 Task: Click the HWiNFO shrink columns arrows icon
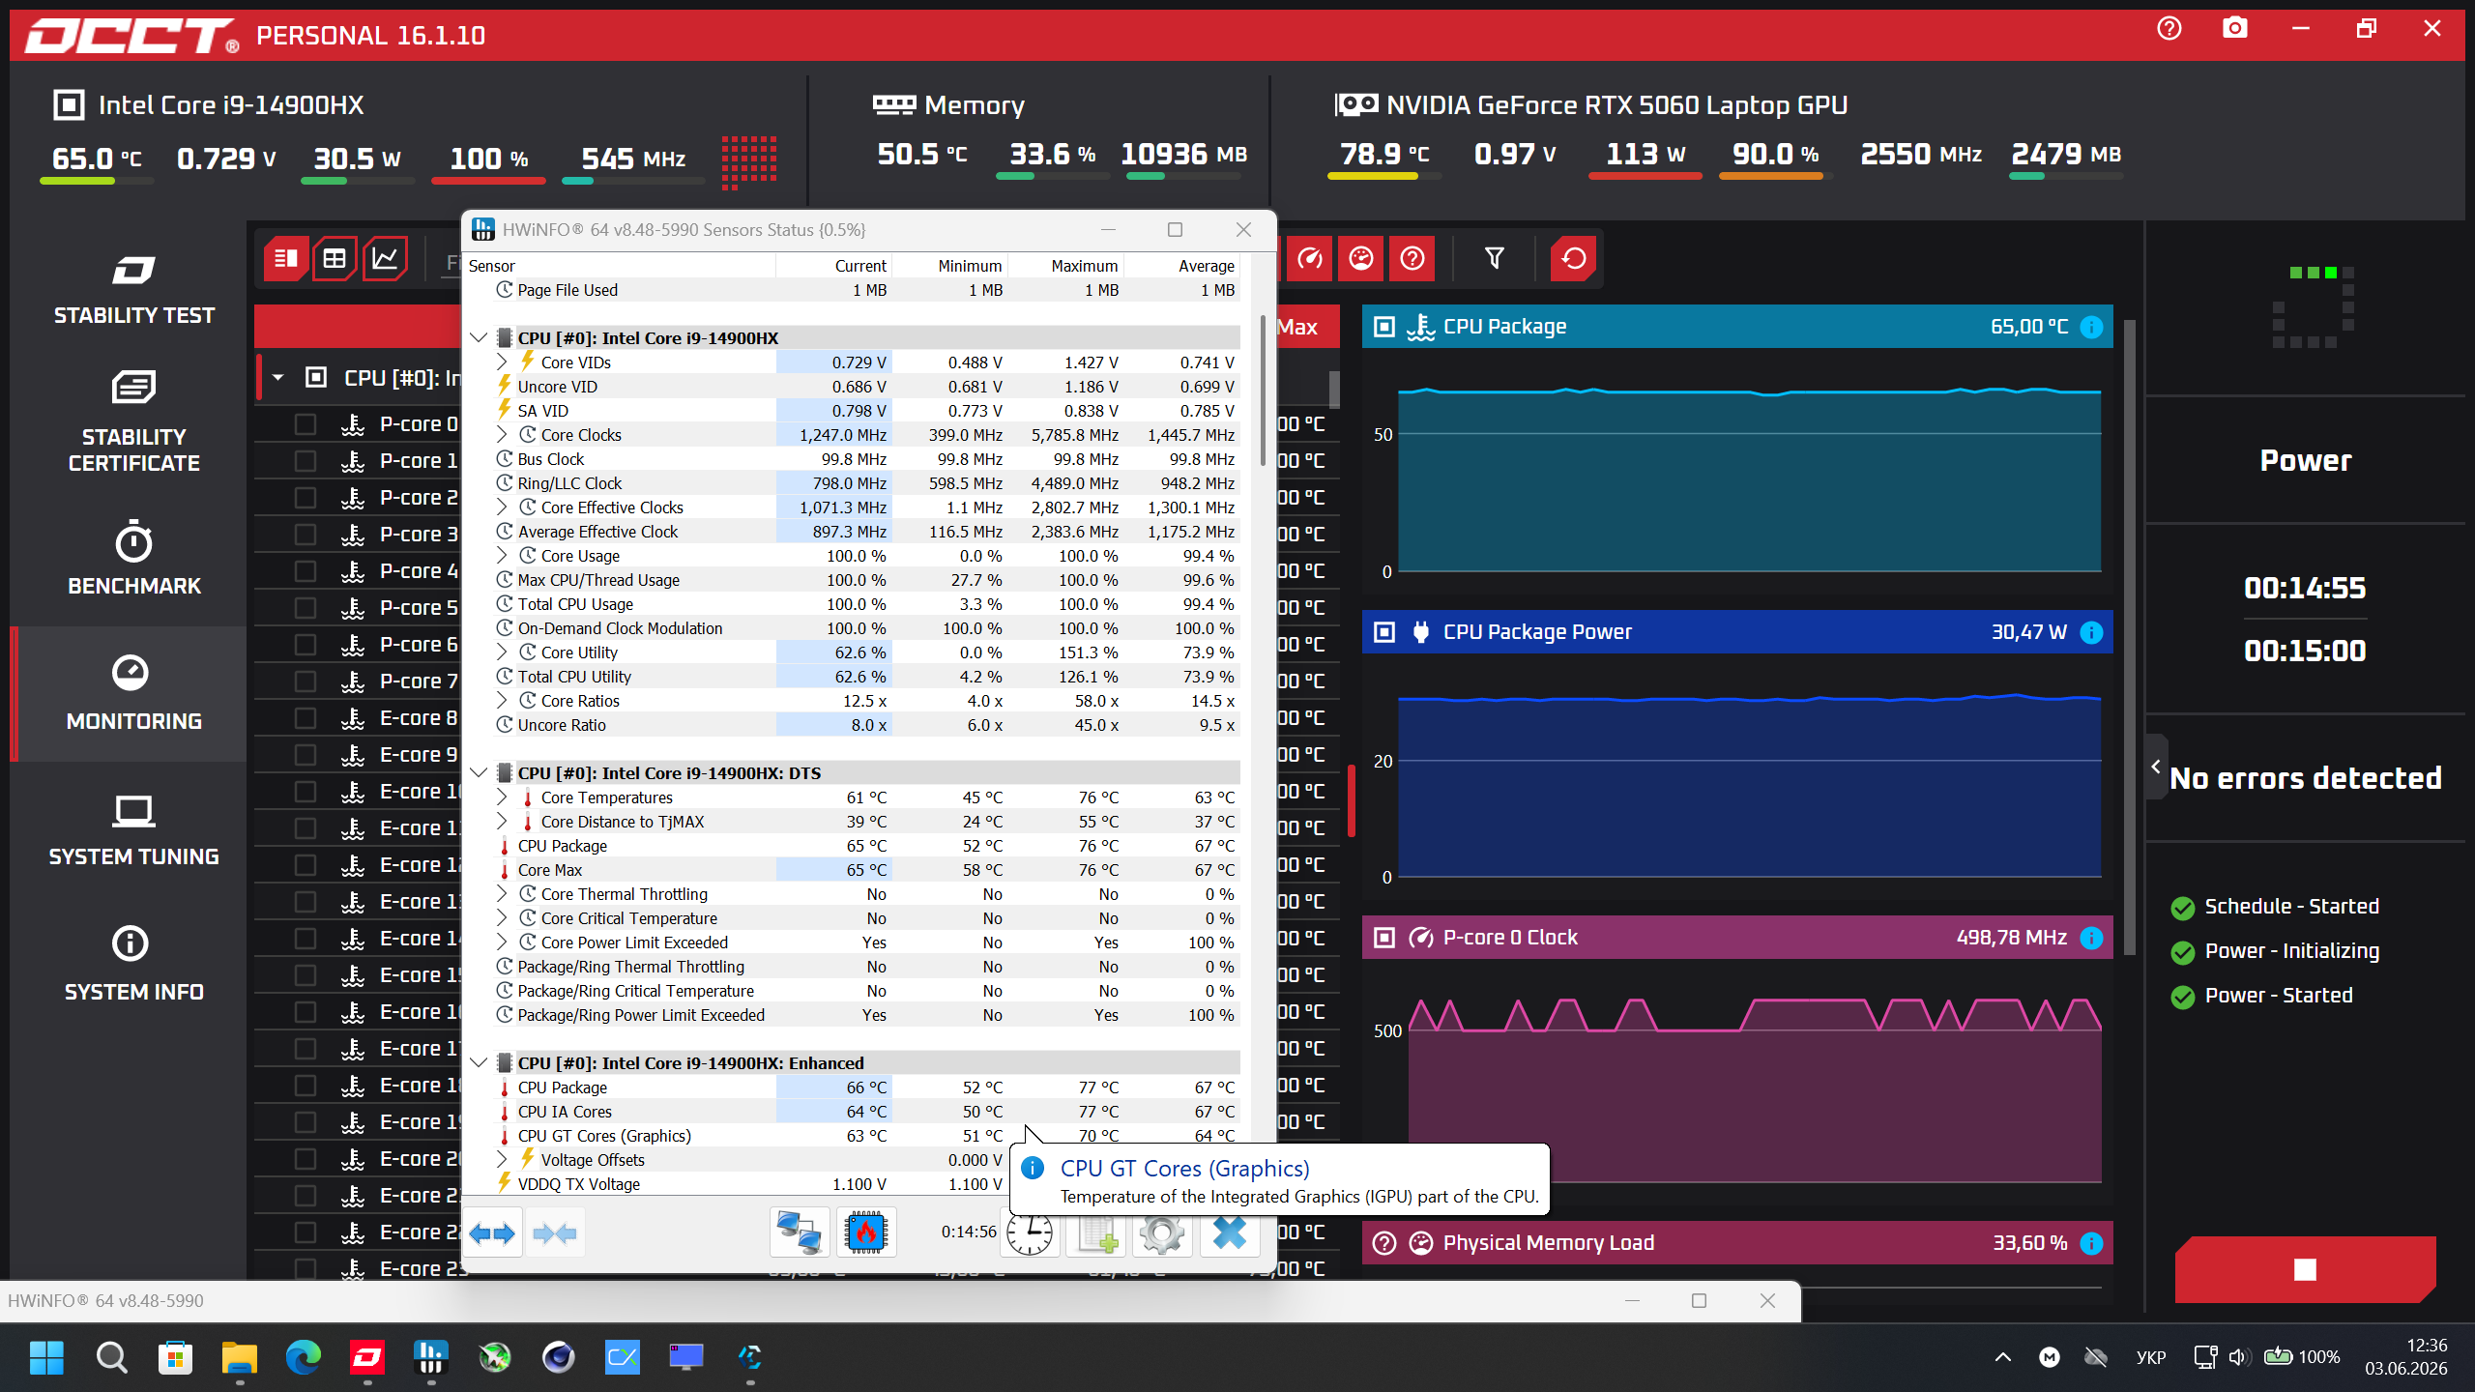click(555, 1232)
